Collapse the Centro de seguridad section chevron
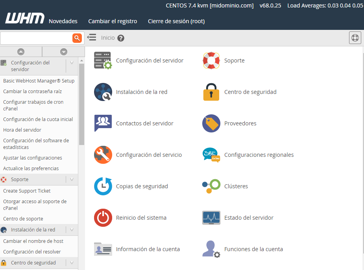Screen dimensions: 364x270 pyautogui.click(x=72, y=263)
